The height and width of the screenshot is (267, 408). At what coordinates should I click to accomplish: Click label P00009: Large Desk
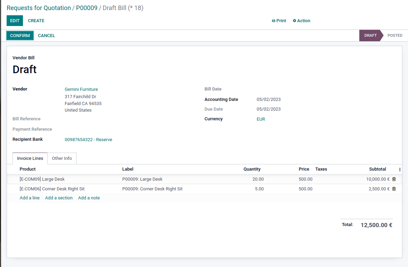coord(142,179)
